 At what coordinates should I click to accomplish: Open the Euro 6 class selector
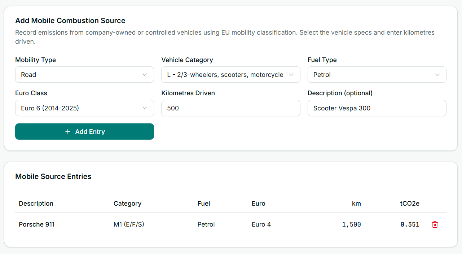click(84, 108)
